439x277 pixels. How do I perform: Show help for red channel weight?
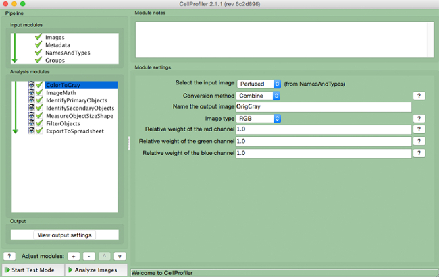[419, 130]
